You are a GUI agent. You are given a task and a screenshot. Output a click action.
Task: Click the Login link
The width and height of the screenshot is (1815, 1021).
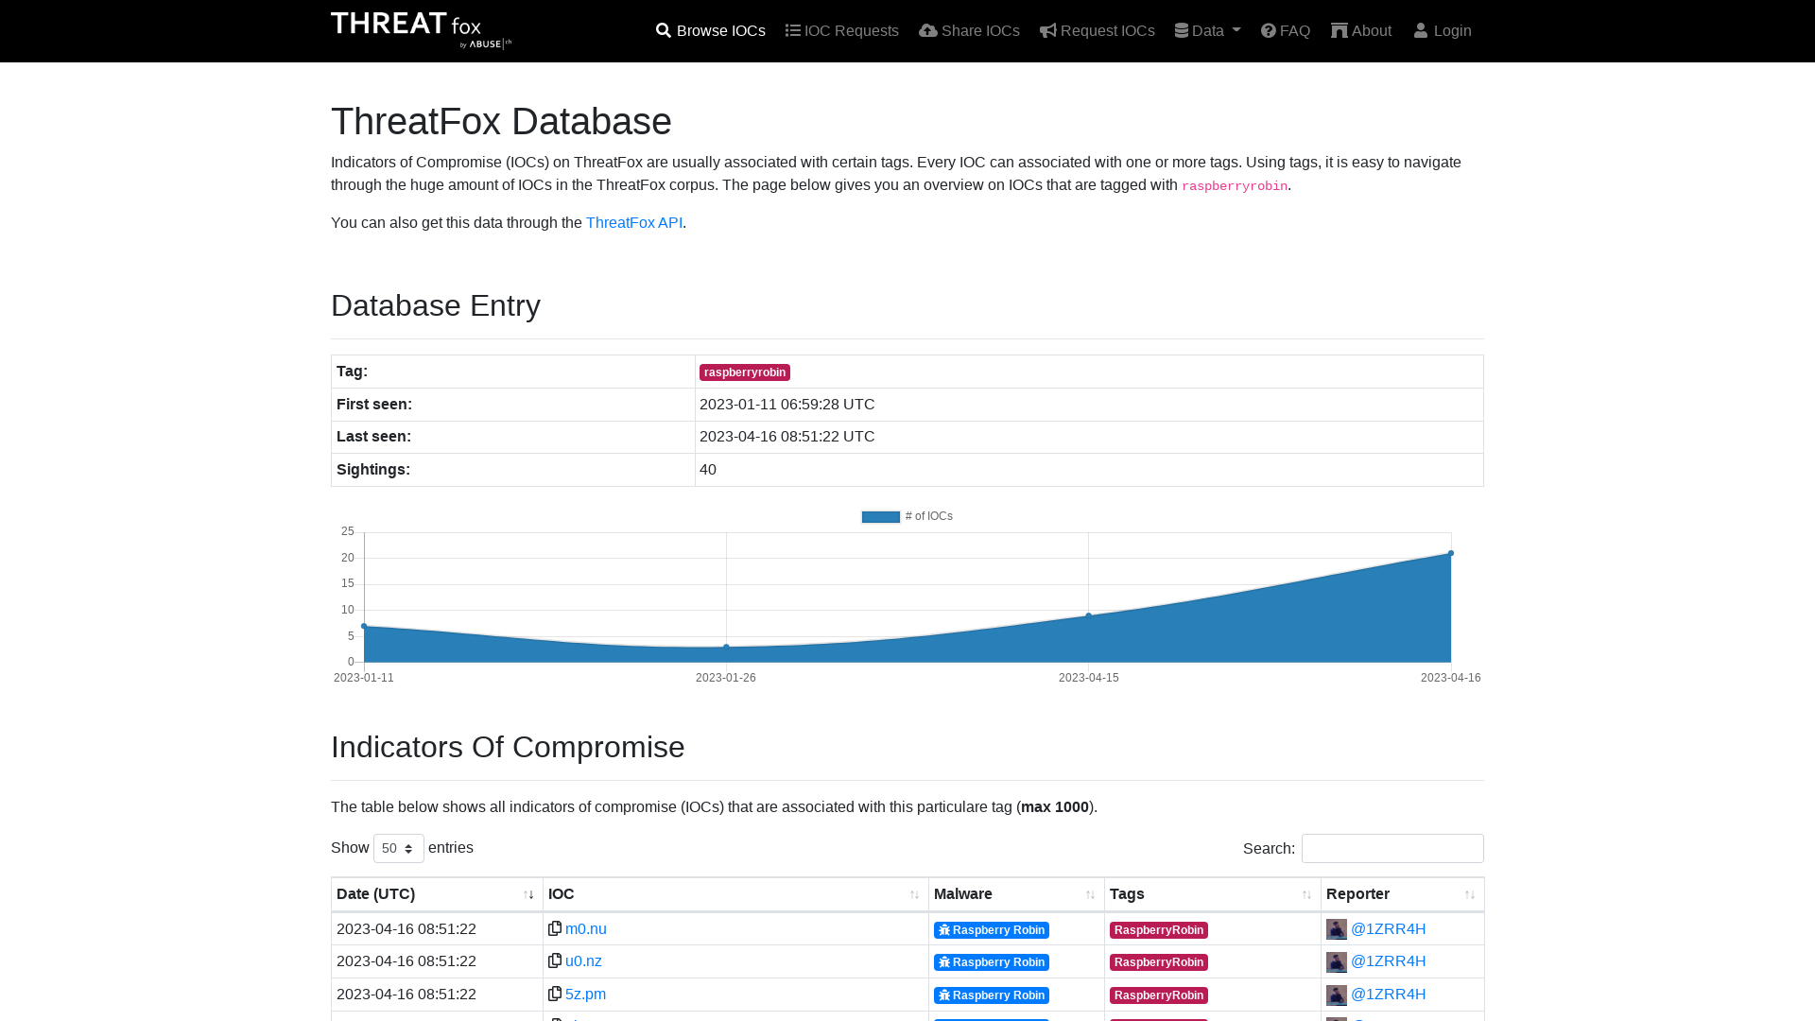coord(1443,31)
